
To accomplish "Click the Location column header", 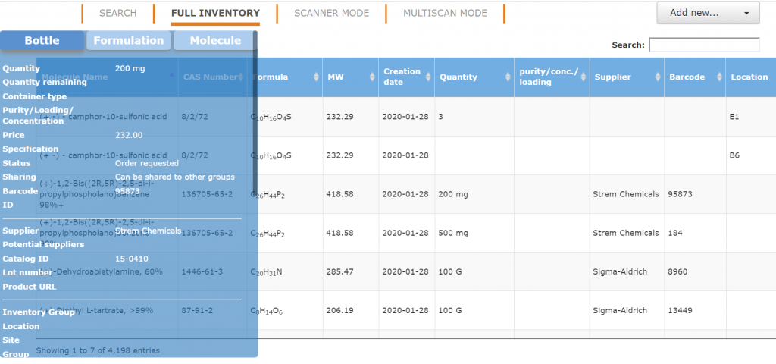I will click(749, 77).
